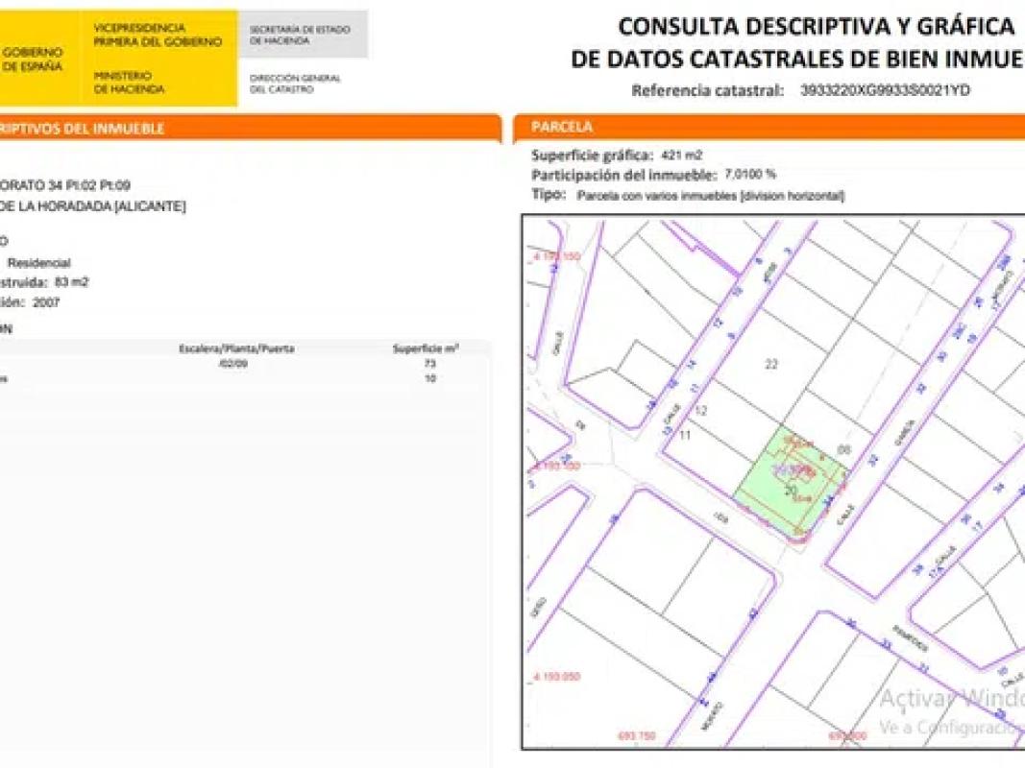1025x768 pixels.
Task: Click parcel number 12 on the cadastral map
Action: (701, 411)
